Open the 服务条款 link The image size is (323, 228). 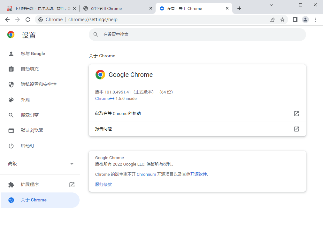pos(103,184)
